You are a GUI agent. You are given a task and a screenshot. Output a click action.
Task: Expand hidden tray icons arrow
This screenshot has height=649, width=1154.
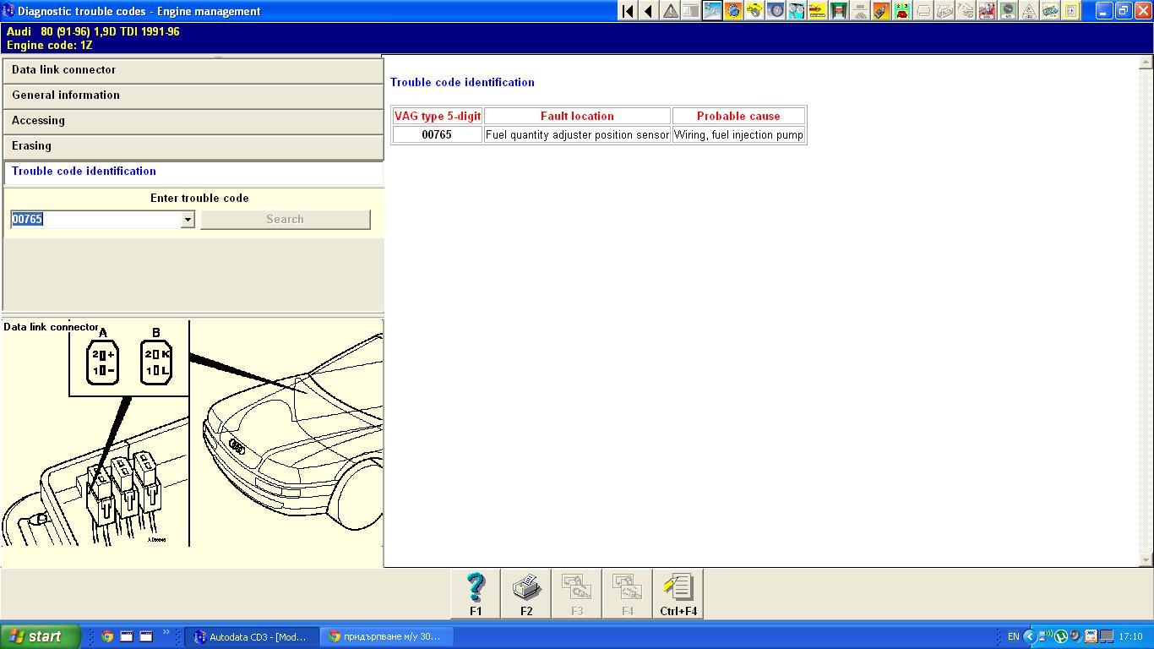[x=1030, y=637]
